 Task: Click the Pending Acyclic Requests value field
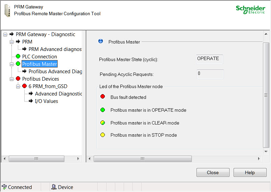pyautogui.click(x=210, y=74)
